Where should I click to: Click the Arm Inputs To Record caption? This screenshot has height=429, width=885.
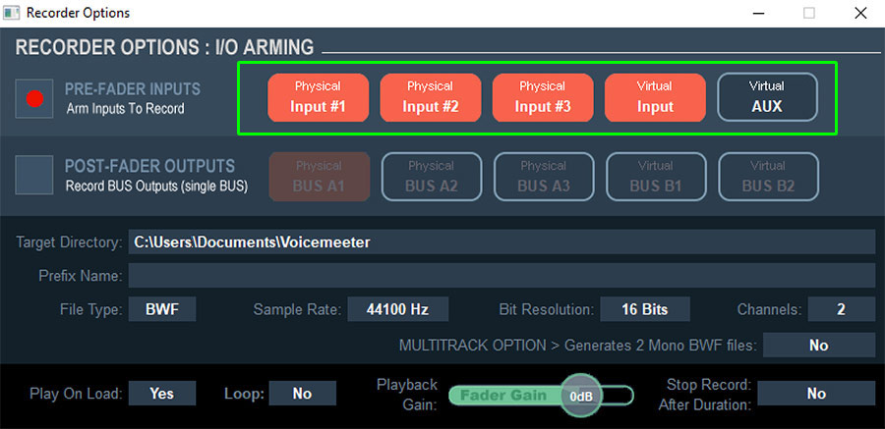point(125,109)
